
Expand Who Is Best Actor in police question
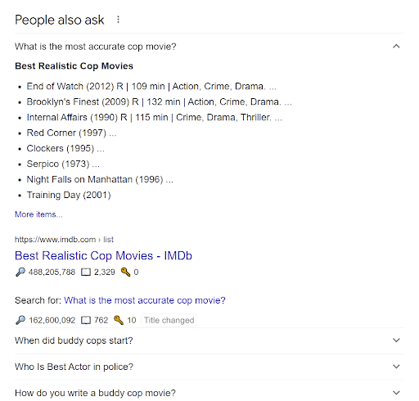(x=209, y=367)
